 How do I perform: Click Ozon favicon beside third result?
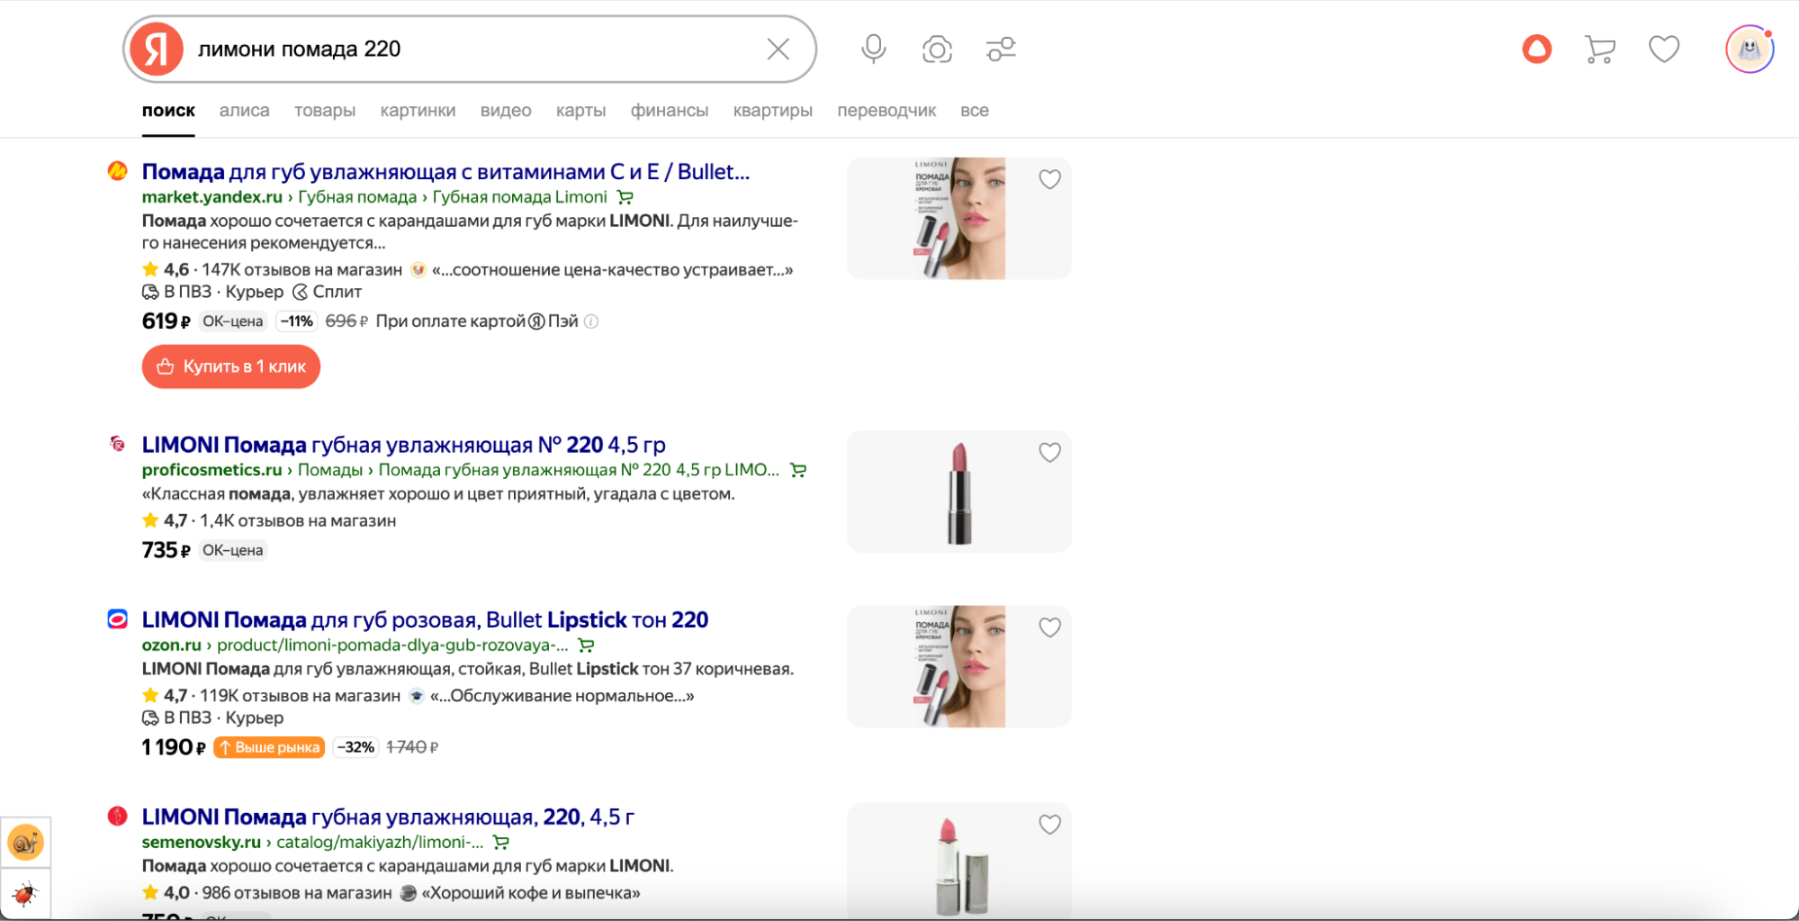pyautogui.click(x=117, y=619)
